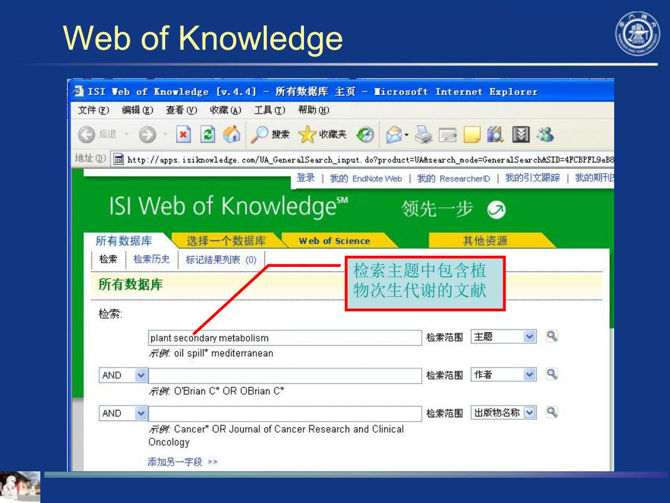Click the empty author search field
The image size is (670, 503).
tap(285, 376)
